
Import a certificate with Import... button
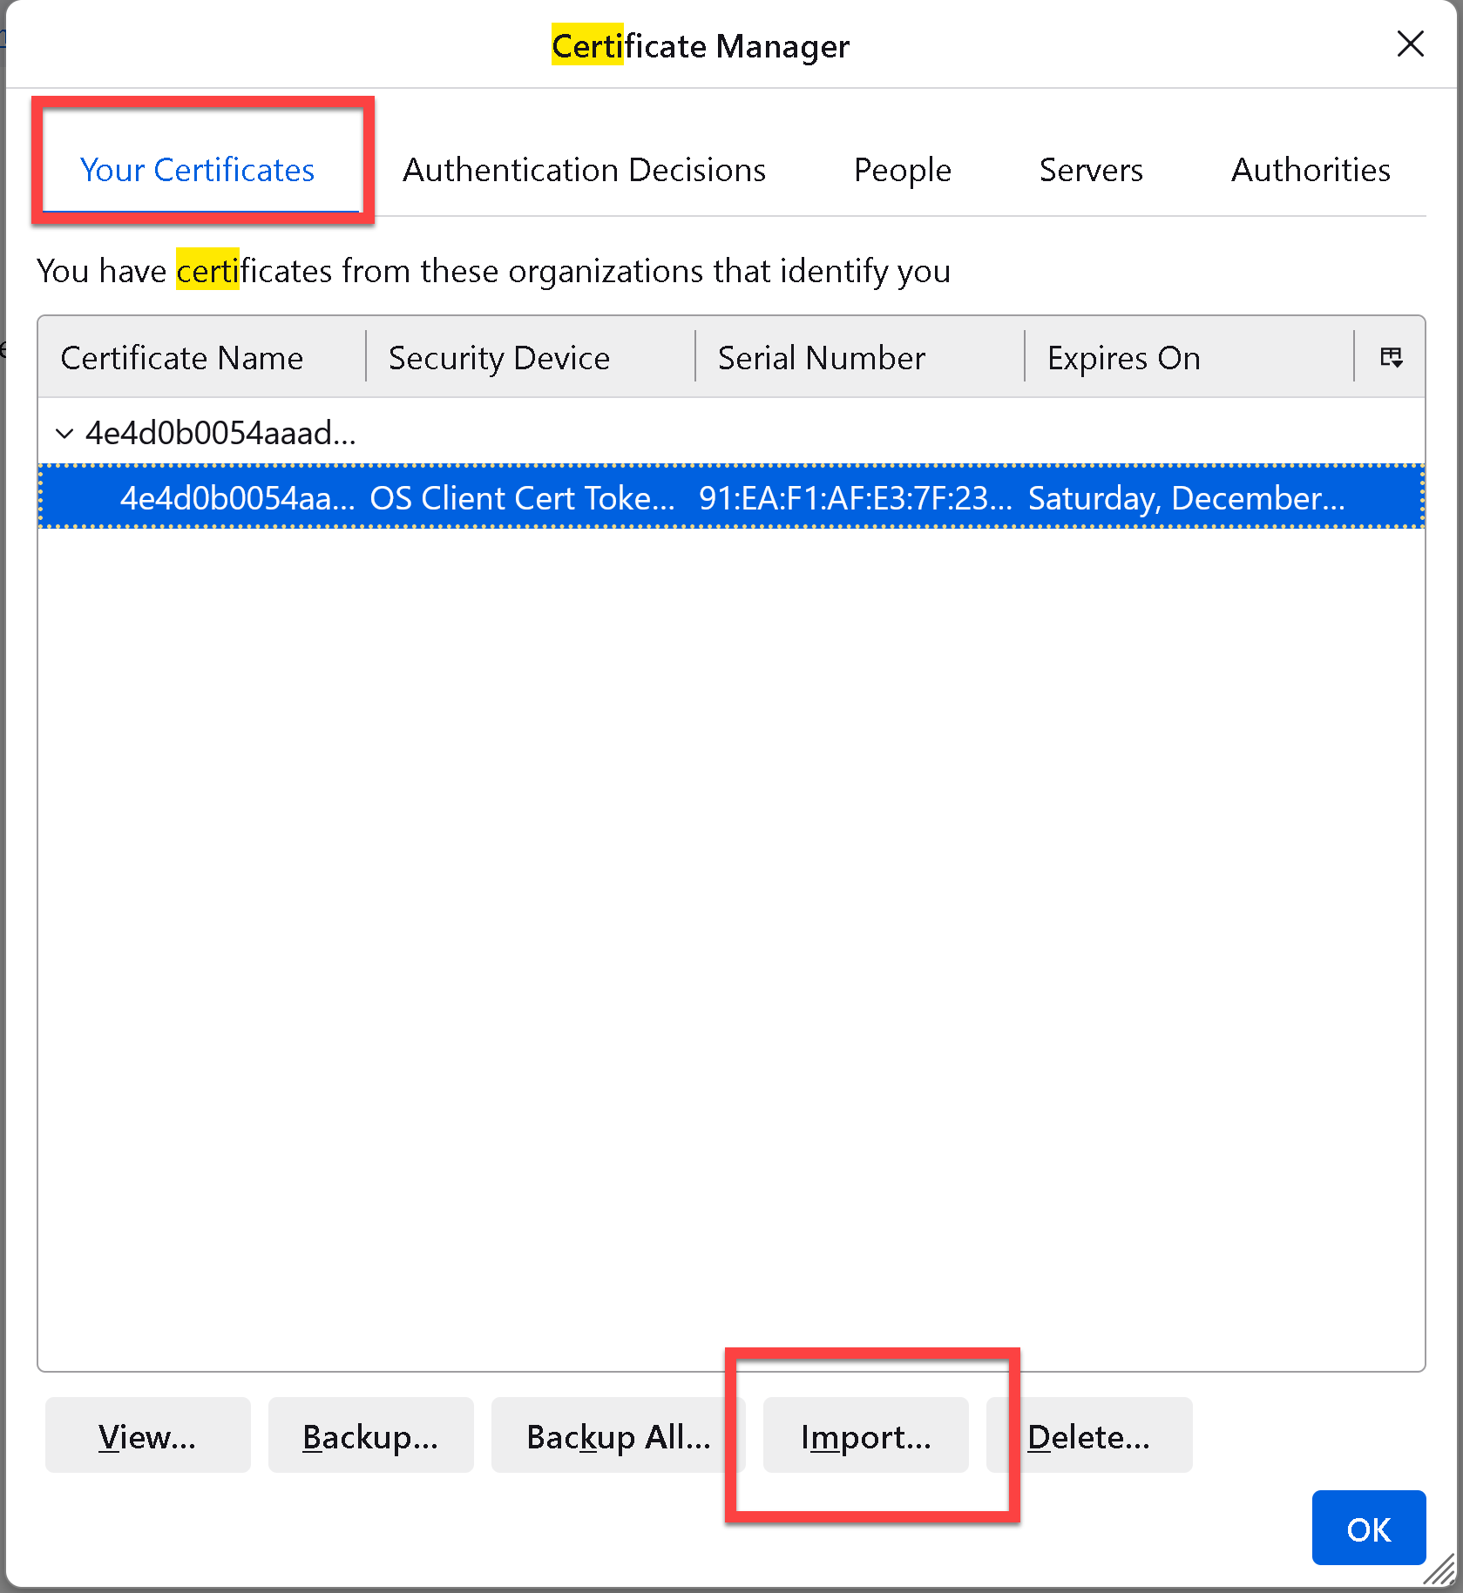pyautogui.click(x=865, y=1435)
